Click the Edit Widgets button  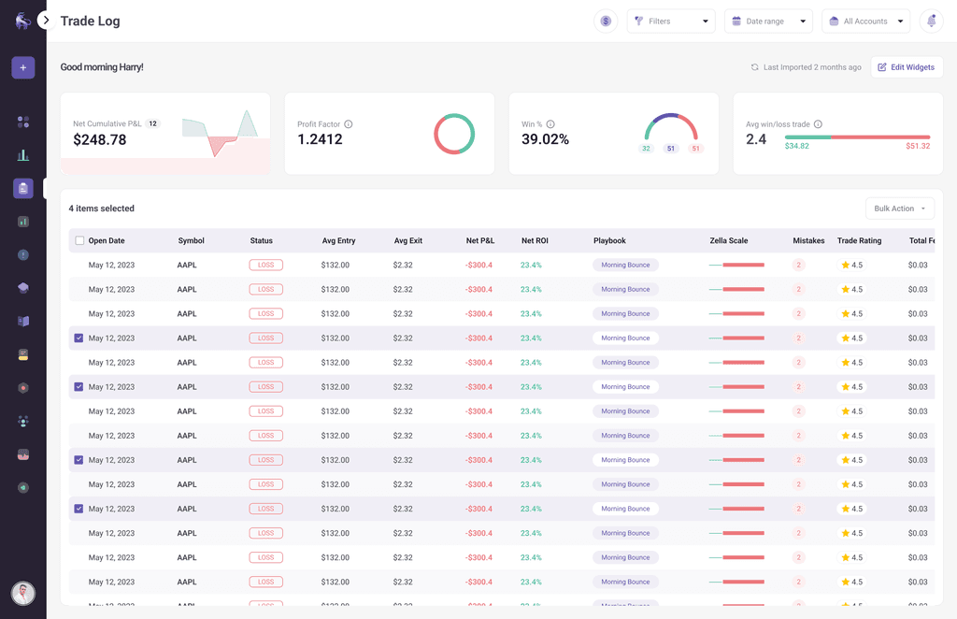point(907,67)
